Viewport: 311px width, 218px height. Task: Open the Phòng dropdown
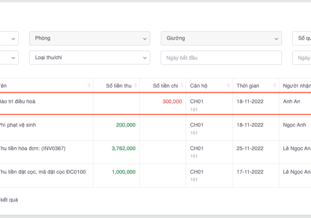click(89, 38)
